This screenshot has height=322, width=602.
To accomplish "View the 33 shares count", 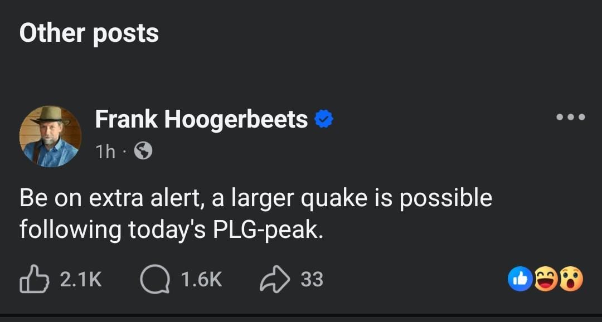I will [312, 279].
